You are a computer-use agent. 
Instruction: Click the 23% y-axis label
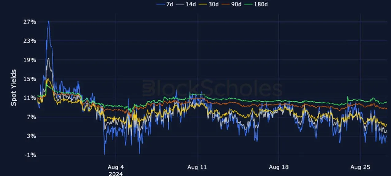[x=30, y=41]
